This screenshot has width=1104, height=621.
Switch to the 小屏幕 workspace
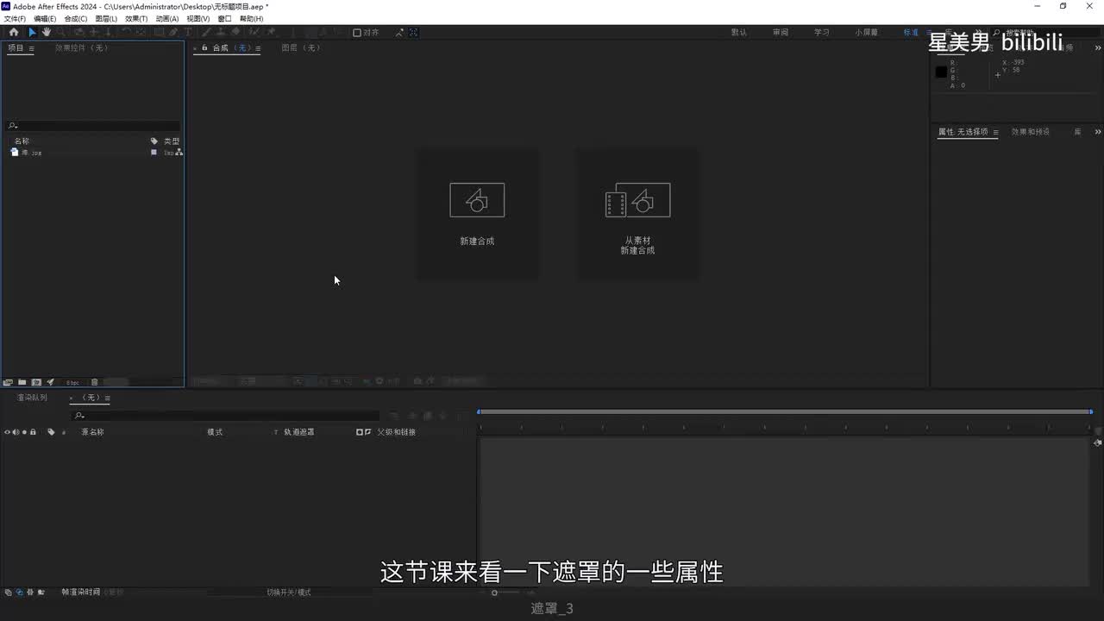(x=867, y=33)
